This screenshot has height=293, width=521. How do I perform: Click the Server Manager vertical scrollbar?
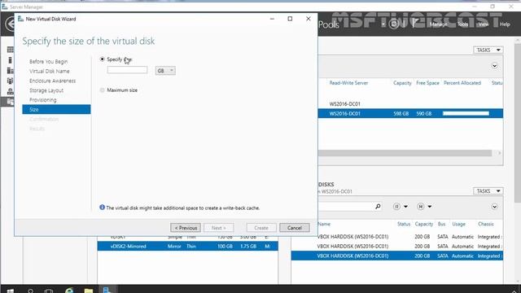coord(518,123)
